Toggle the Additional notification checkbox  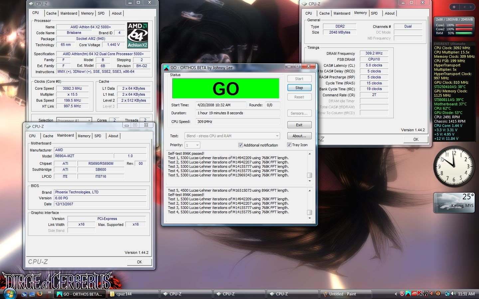240,145
